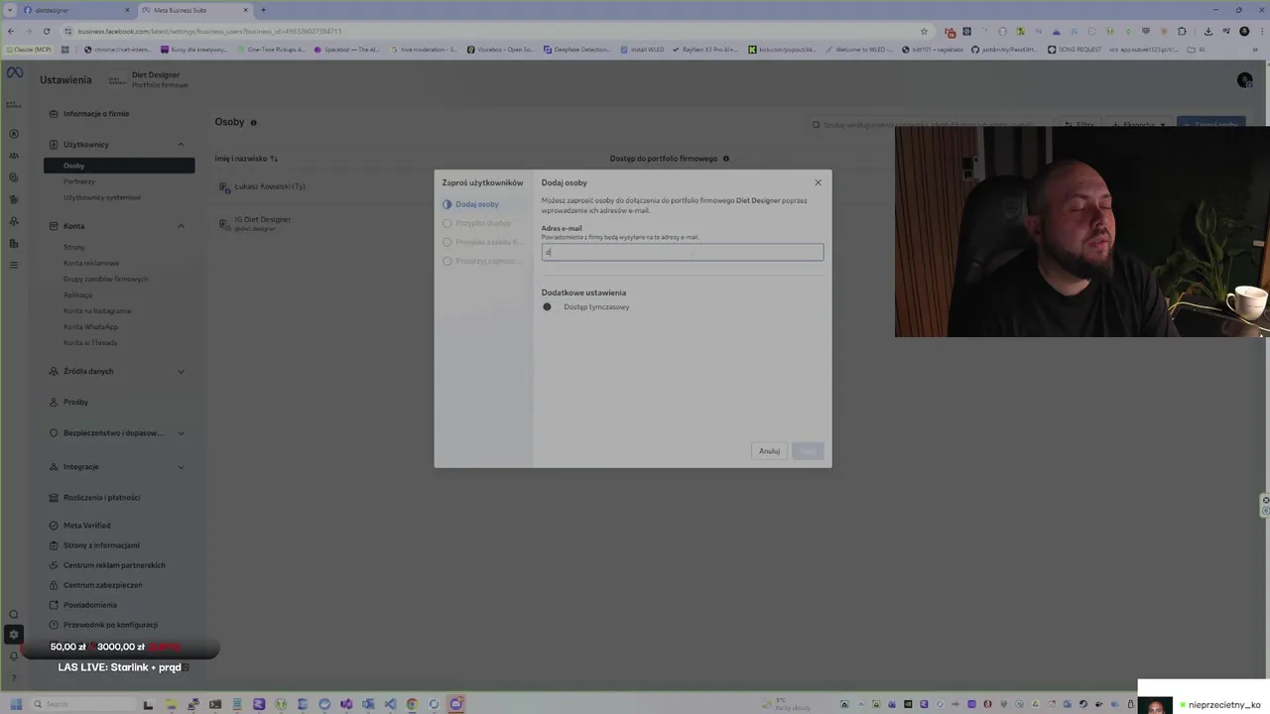Click the Windows taskbar search box

(84, 704)
